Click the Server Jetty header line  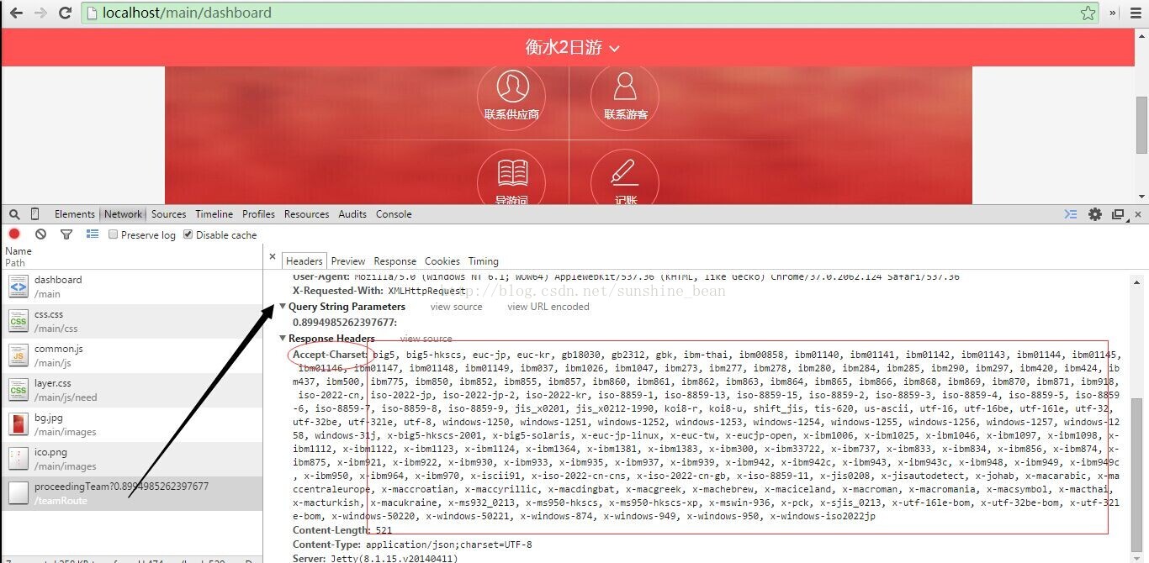pos(375,559)
